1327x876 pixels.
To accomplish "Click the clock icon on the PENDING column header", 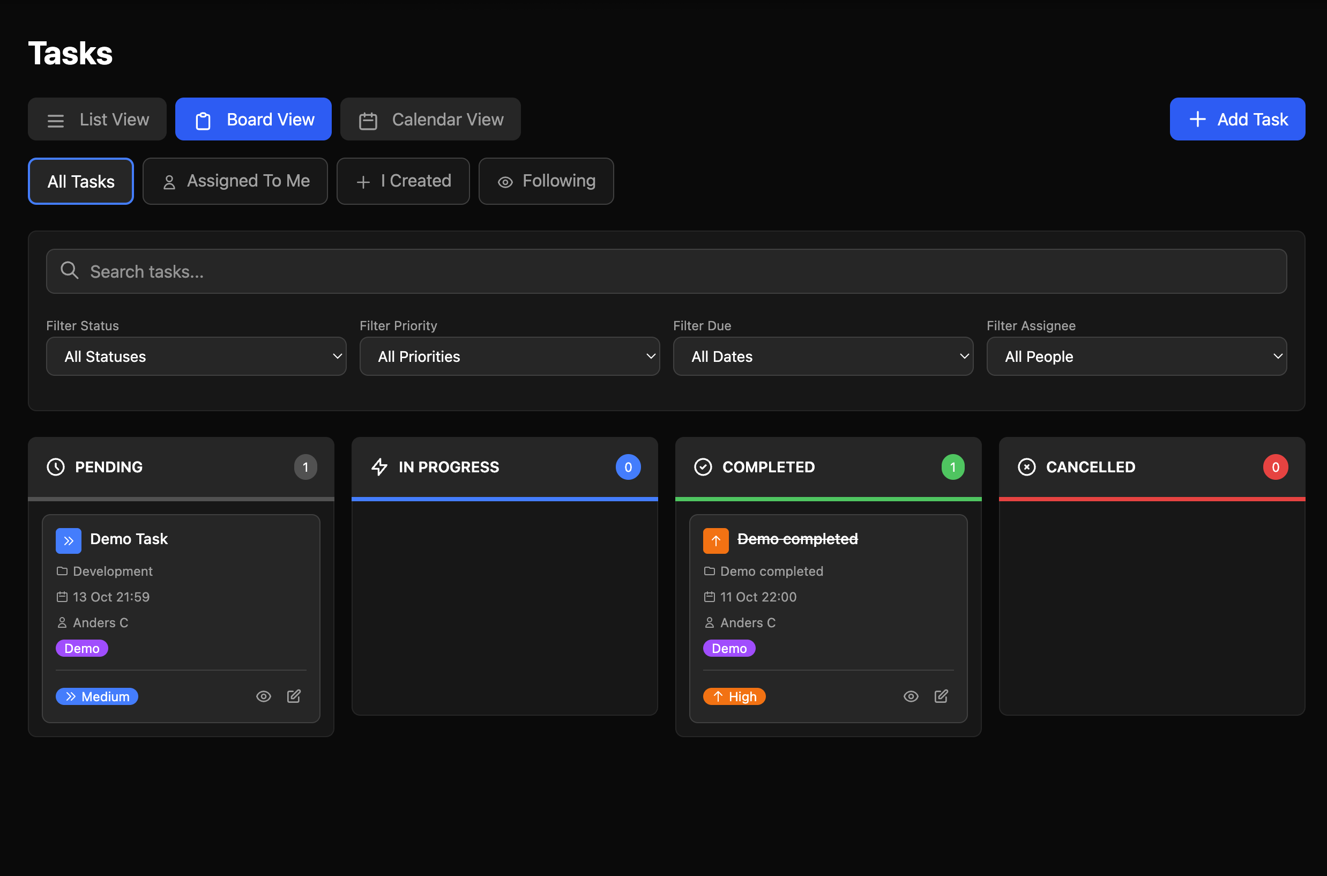I will (x=56, y=467).
